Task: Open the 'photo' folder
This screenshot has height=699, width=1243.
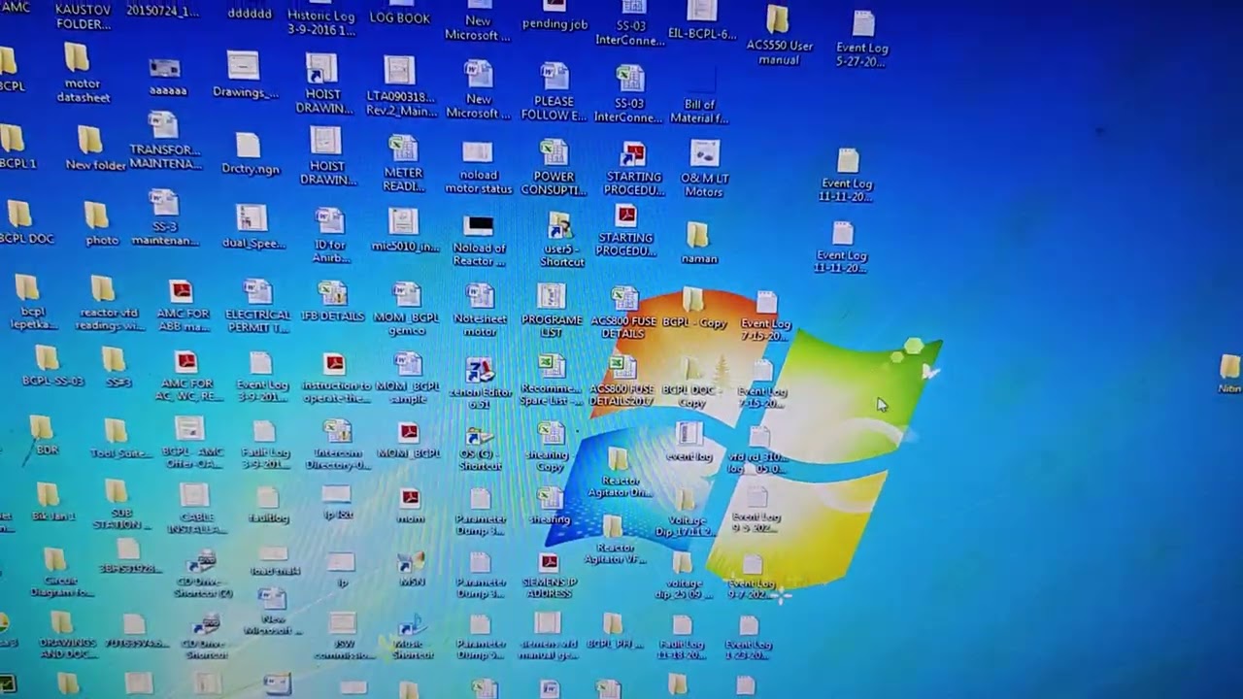Action: [x=99, y=224]
